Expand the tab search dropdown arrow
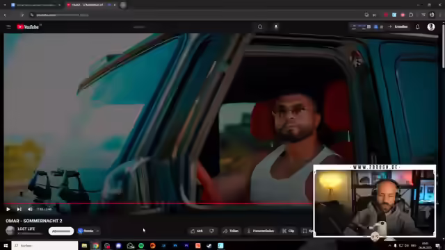 coord(5,5)
